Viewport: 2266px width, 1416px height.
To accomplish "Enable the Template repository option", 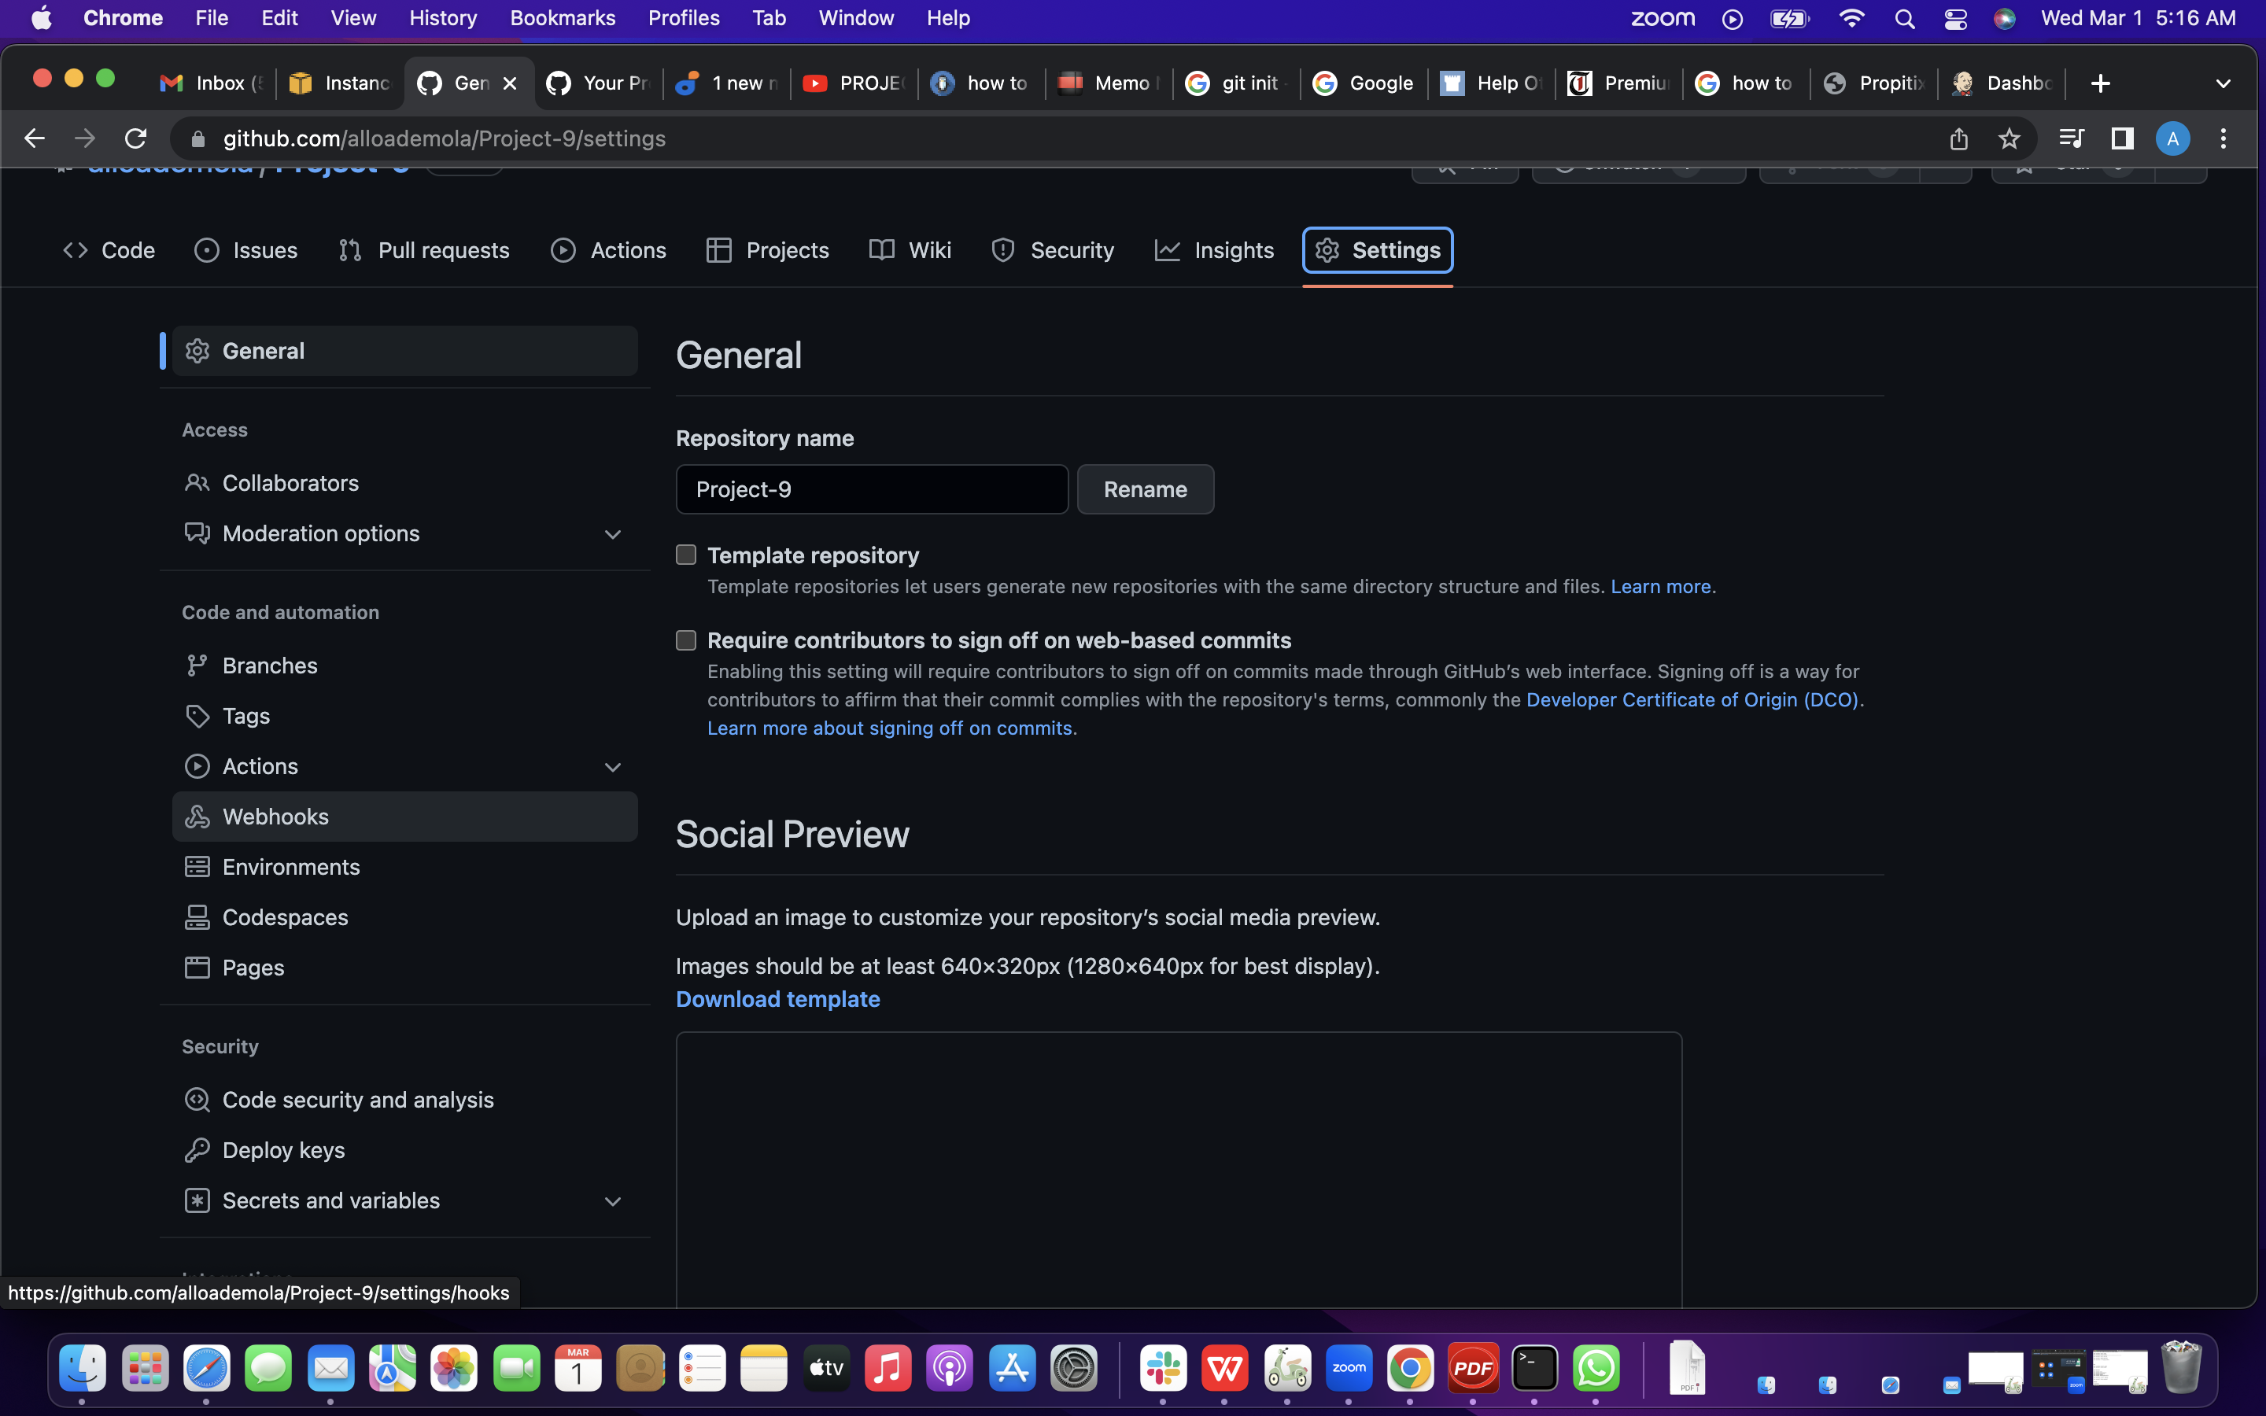I will click(x=685, y=555).
